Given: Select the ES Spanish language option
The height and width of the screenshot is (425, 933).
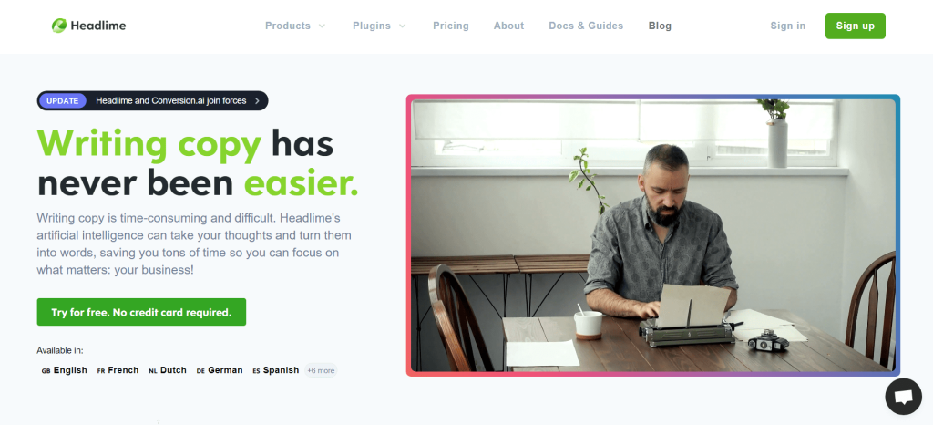Looking at the screenshot, I should coord(275,370).
